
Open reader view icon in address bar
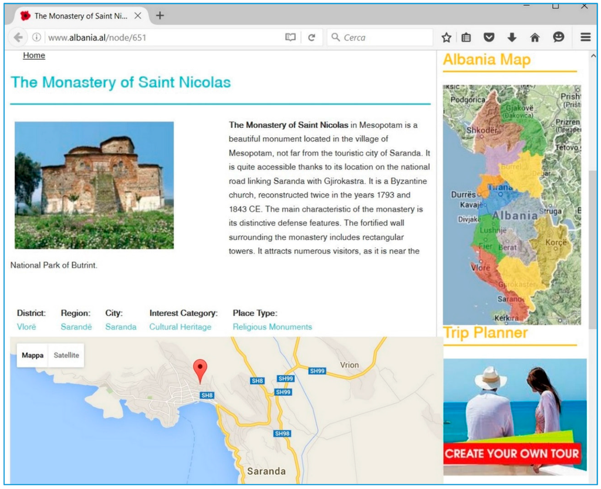[x=290, y=38]
